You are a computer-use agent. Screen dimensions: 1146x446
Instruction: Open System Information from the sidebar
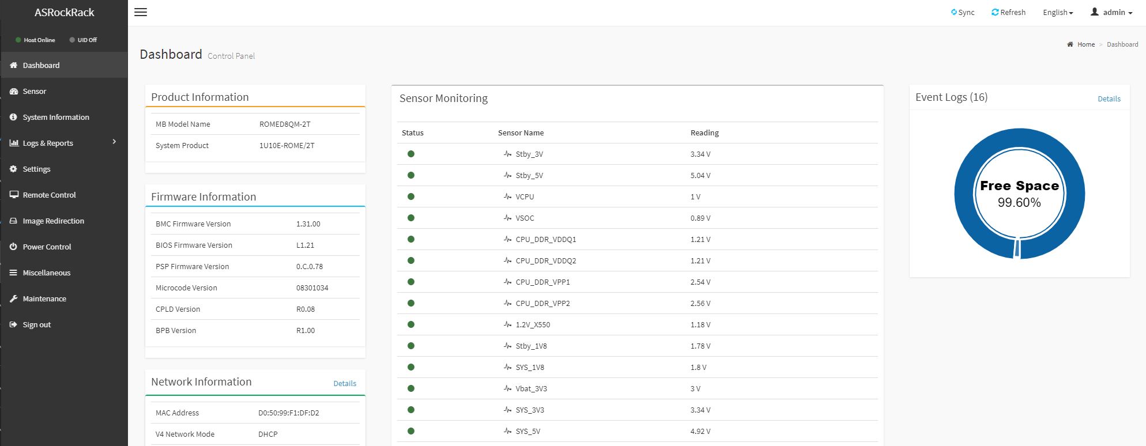pos(56,117)
